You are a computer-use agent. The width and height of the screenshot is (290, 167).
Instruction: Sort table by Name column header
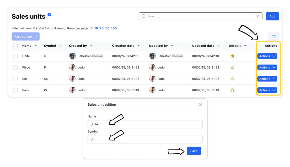click(27, 46)
